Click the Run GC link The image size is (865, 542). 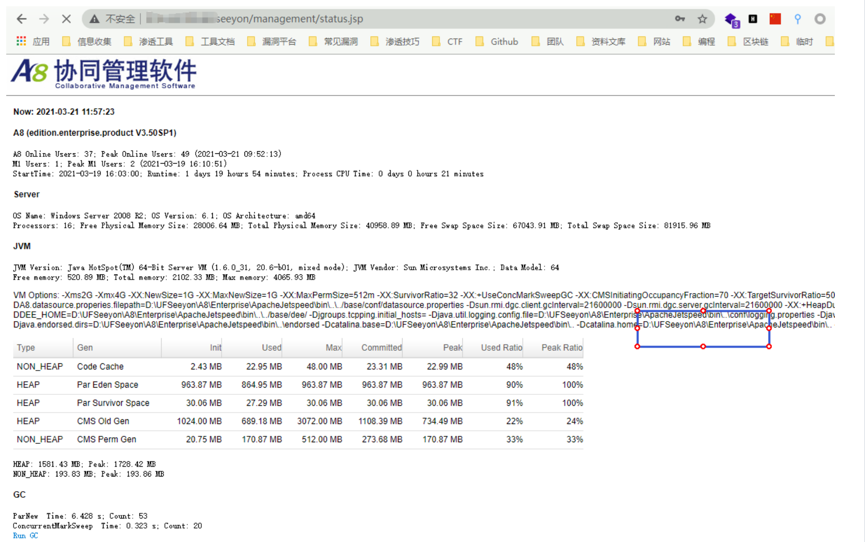[x=25, y=536]
